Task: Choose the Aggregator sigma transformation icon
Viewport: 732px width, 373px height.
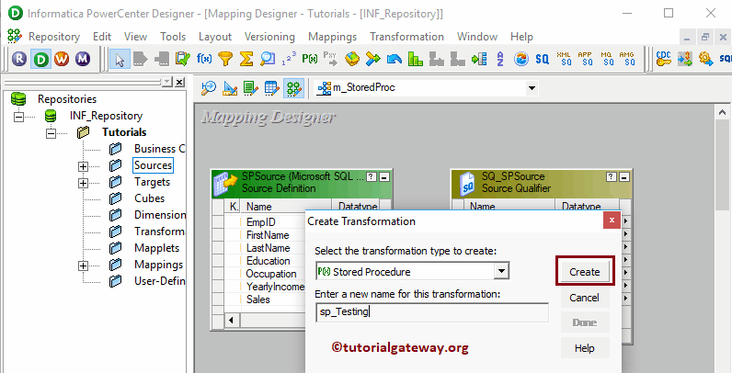Action: (246, 59)
